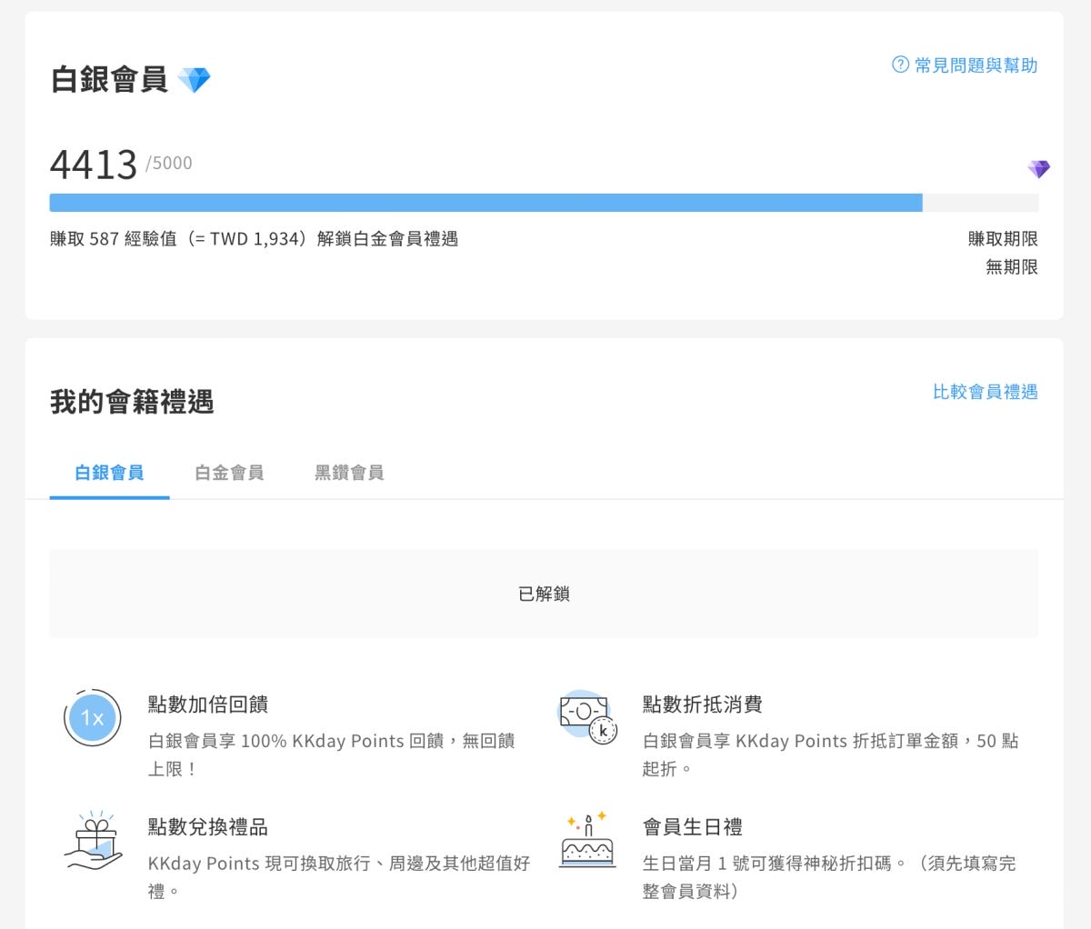Click the 100% KKday Points 回饋 description

point(332,754)
